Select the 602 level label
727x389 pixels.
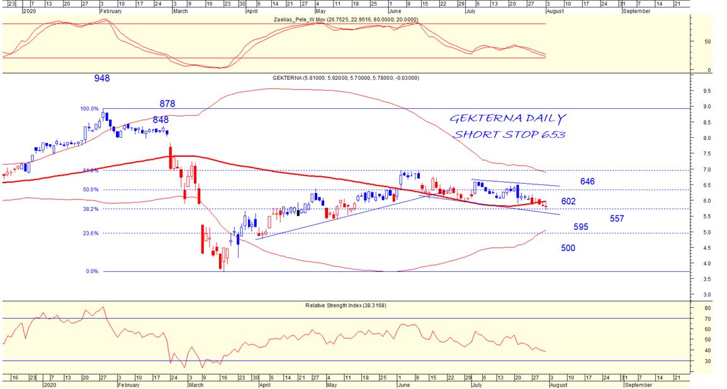pos(568,201)
